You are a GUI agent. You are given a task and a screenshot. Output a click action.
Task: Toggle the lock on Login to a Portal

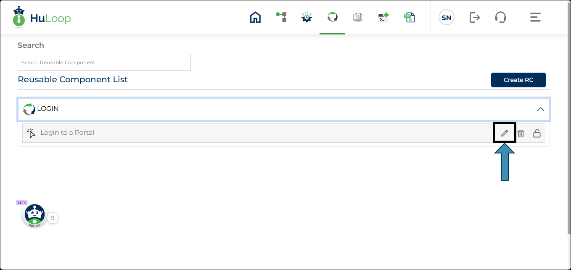(x=537, y=132)
